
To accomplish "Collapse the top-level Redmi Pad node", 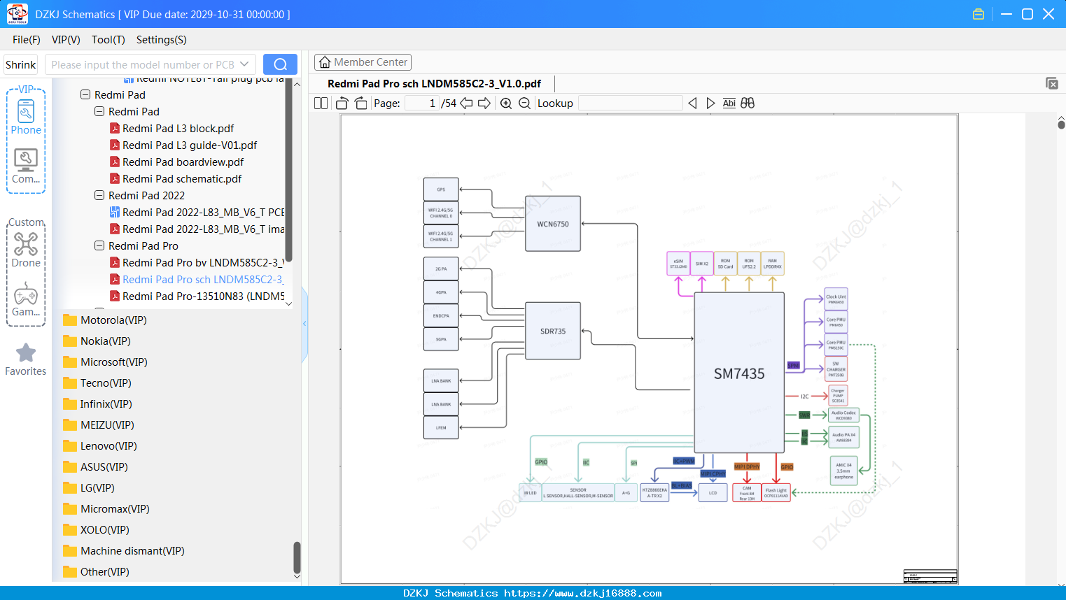I will click(x=85, y=94).
